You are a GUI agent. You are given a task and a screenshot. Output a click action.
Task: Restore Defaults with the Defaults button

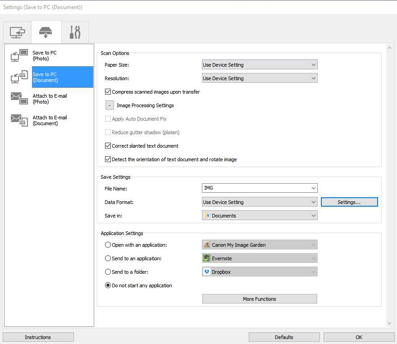coord(284,337)
